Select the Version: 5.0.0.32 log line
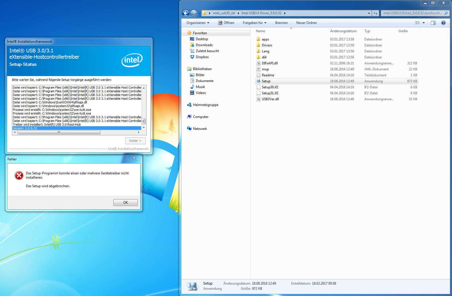 pyautogui.click(x=77, y=128)
